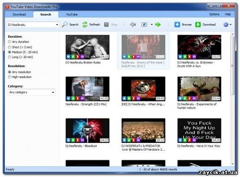Click red play icon on Broken Rules video
240x177 pixels.
click(78, 57)
